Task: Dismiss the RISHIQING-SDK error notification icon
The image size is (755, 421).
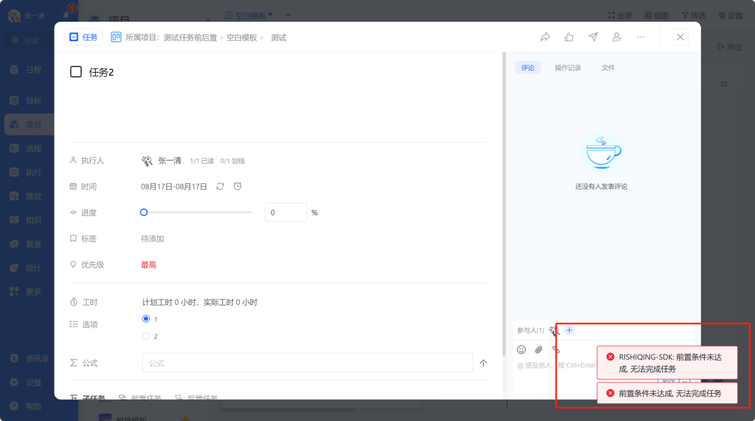Action: [x=610, y=357]
